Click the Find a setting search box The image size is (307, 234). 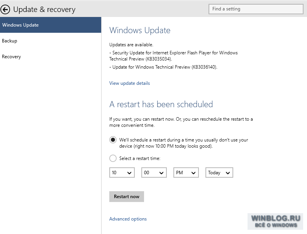[x=256, y=9]
